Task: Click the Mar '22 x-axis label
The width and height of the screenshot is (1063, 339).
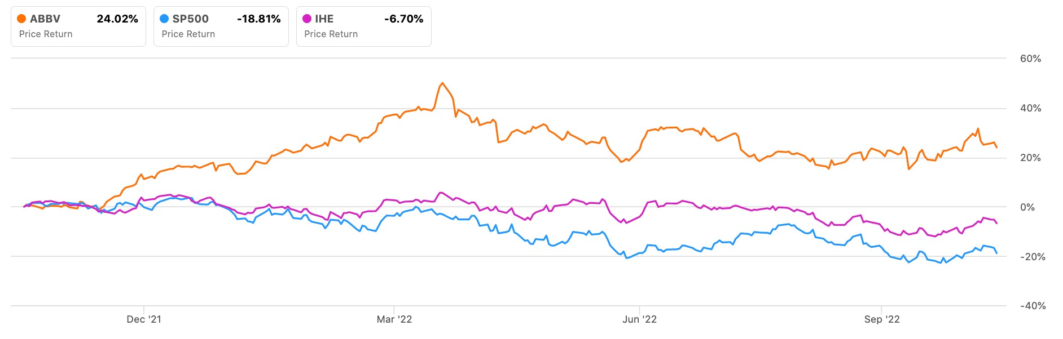Action: point(394,319)
